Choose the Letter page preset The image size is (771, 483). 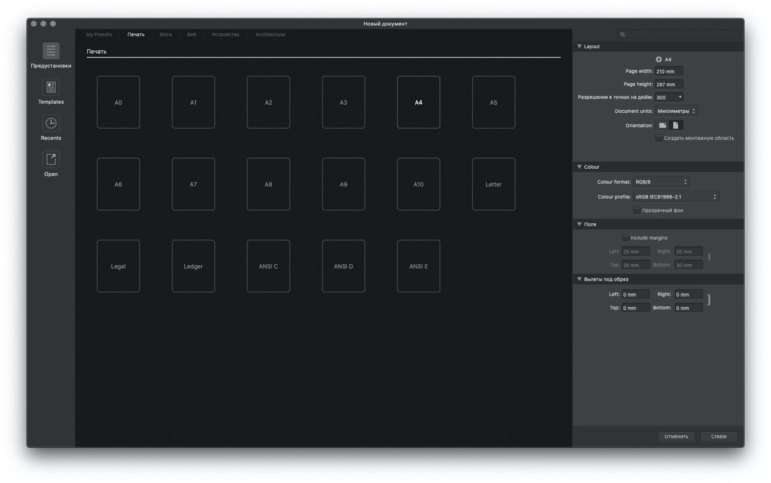493,184
